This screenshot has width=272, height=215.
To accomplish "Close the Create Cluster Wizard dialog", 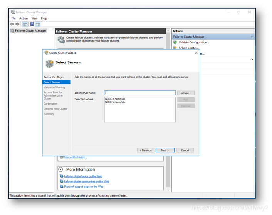I will click(x=196, y=53).
